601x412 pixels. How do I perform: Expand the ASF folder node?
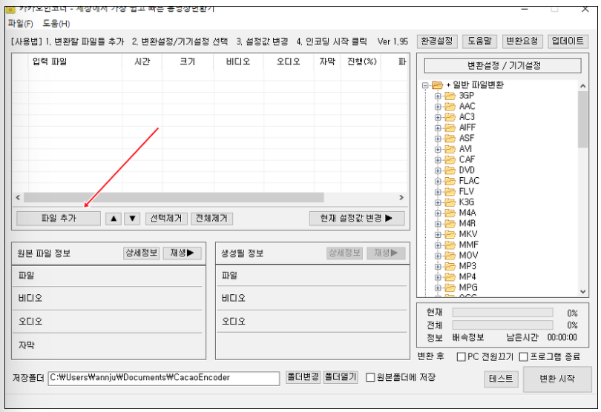(438, 139)
